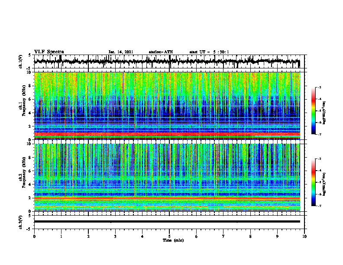Click time axis tick label "0"
Screen dimensions: 343x265
point(34,236)
